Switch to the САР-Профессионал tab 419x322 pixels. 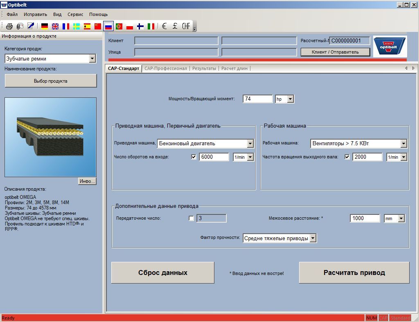click(x=165, y=68)
